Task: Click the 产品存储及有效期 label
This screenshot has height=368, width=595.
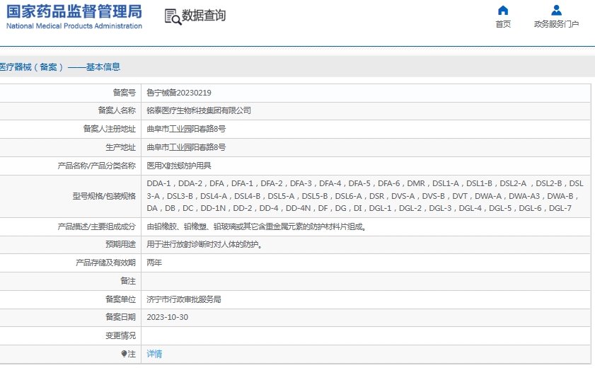Action: coord(106,263)
